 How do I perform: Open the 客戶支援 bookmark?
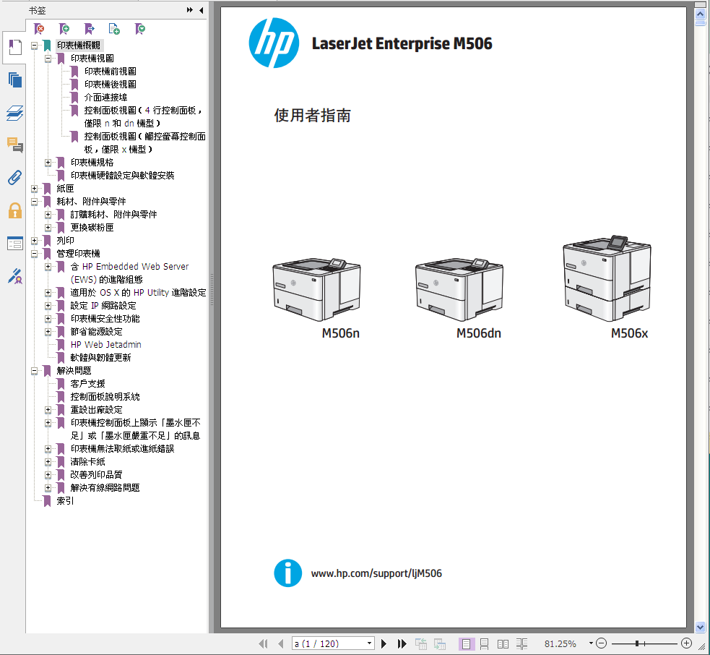click(x=88, y=385)
